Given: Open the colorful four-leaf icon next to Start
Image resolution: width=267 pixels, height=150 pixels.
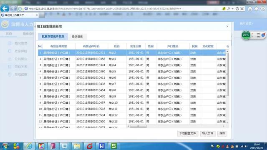Looking at the screenshot, I should [x=17, y=146].
